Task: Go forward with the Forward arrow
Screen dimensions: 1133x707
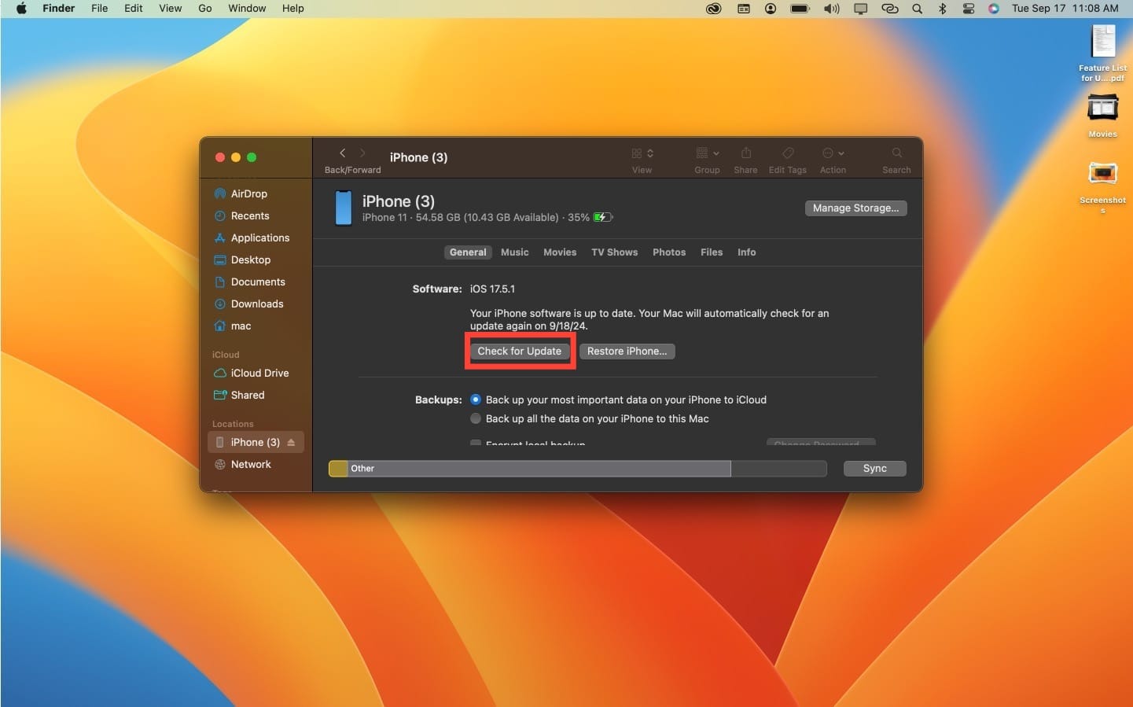Action: 362,153
